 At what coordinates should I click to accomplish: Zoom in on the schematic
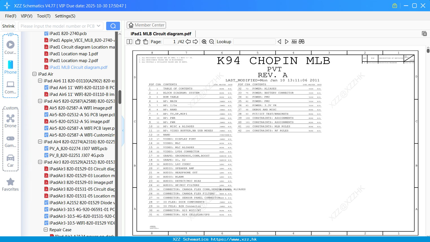pos(204,42)
